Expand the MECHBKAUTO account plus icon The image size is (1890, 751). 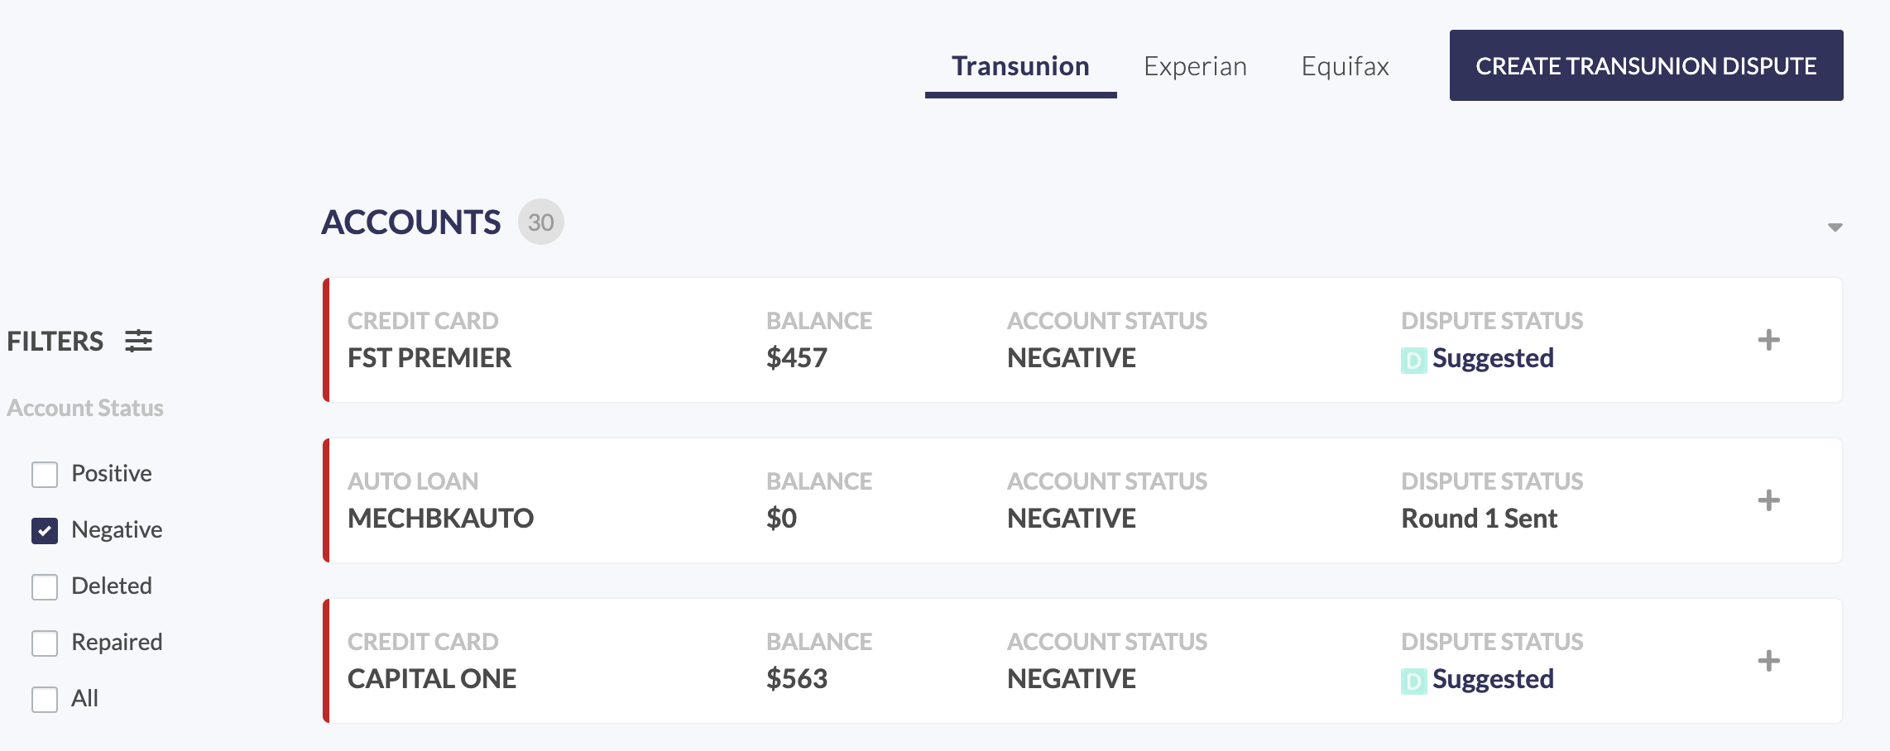[x=1768, y=500]
